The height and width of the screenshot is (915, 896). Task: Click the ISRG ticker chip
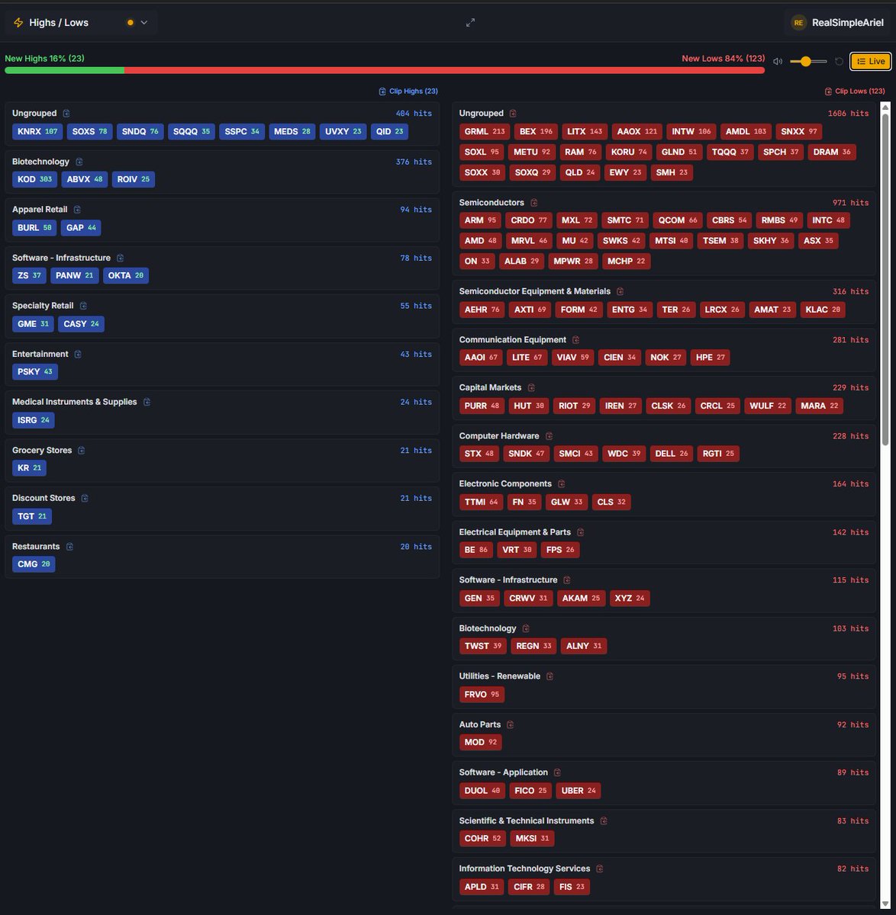tap(34, 420)
